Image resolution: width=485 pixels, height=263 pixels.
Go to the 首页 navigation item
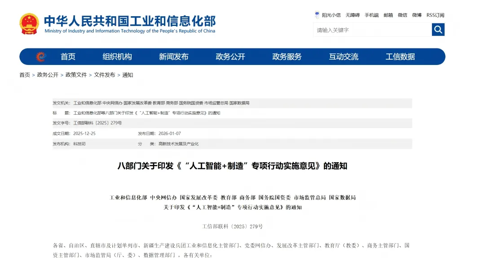coord(69,56)
